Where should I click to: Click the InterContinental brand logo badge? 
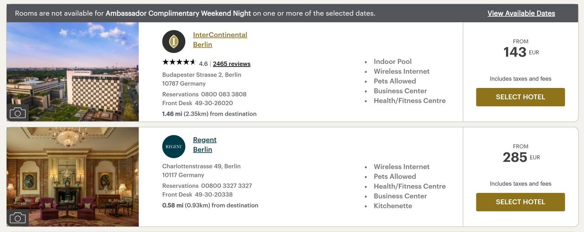(174, 41)
